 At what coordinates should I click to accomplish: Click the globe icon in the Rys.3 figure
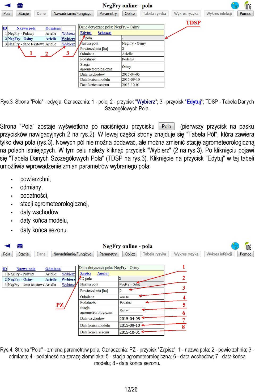click(235, 5)
